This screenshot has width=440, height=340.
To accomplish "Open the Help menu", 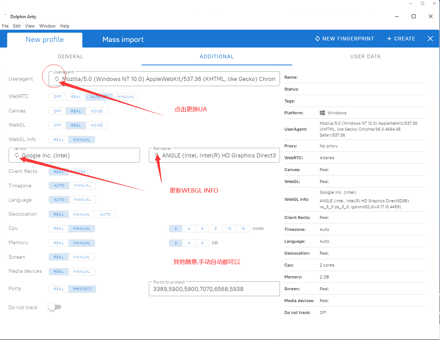I will (65, 26).
